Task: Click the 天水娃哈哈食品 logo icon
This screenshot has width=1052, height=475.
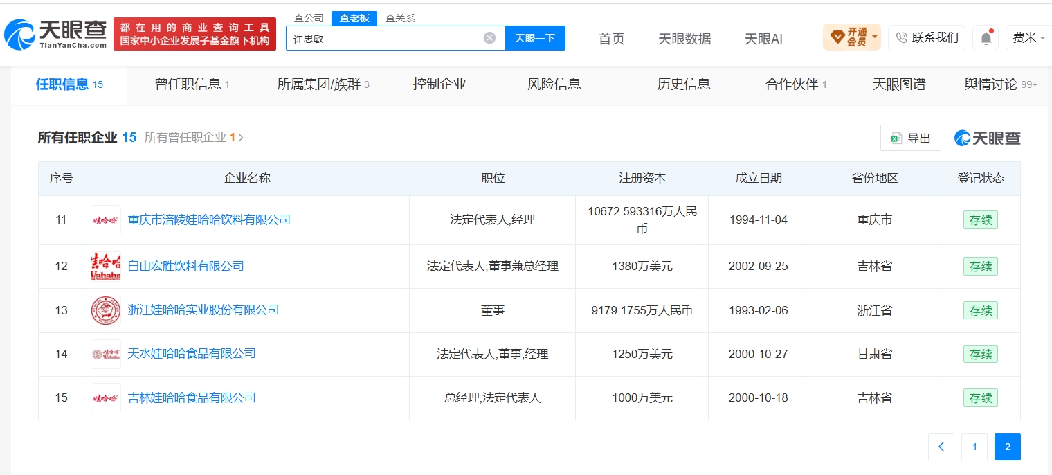Action: 106,354
